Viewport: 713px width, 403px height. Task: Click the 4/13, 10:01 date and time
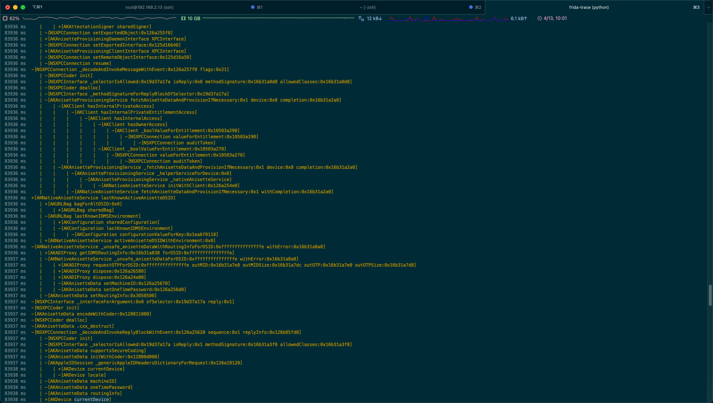555,18
